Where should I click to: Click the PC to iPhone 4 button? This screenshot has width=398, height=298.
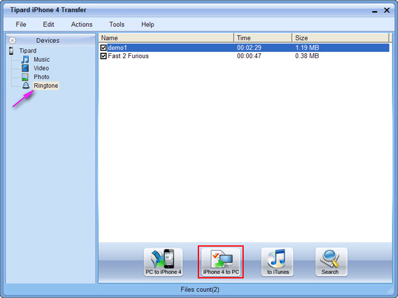point(163,262)
